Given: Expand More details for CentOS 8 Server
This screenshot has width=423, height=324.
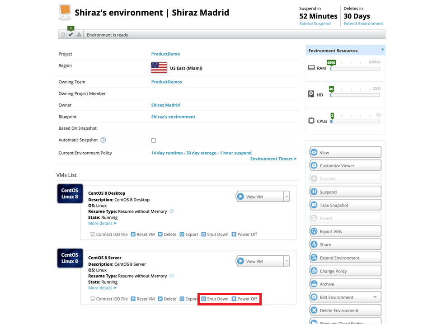Looking at the screenshot, I should click(102, 288).
